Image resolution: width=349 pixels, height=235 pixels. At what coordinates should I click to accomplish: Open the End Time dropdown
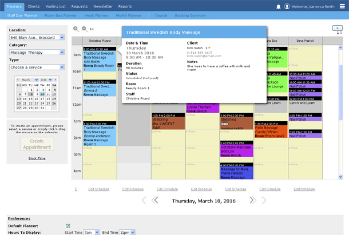pyautogui.click(x=127, y=232)
